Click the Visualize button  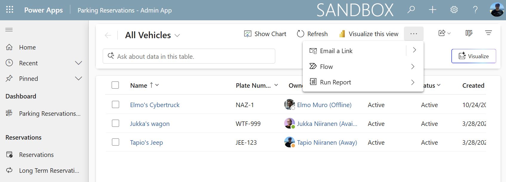pyautogui.click(x=474, y=56)
